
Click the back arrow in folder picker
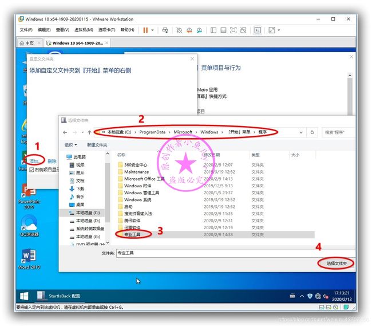click(x=65, y=132)
